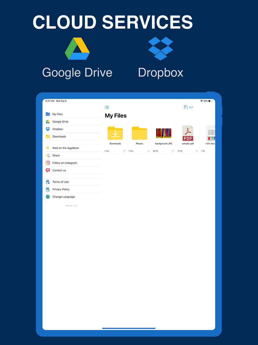Open more options for Photos folder

(x=149, y=151)
